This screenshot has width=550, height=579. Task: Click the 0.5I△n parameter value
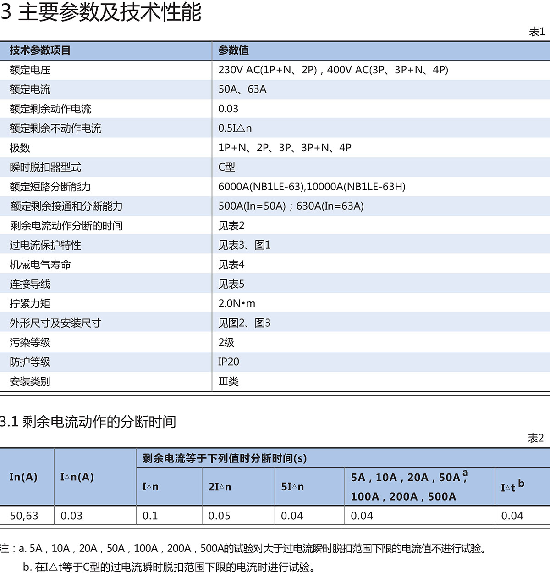[235, 128]
